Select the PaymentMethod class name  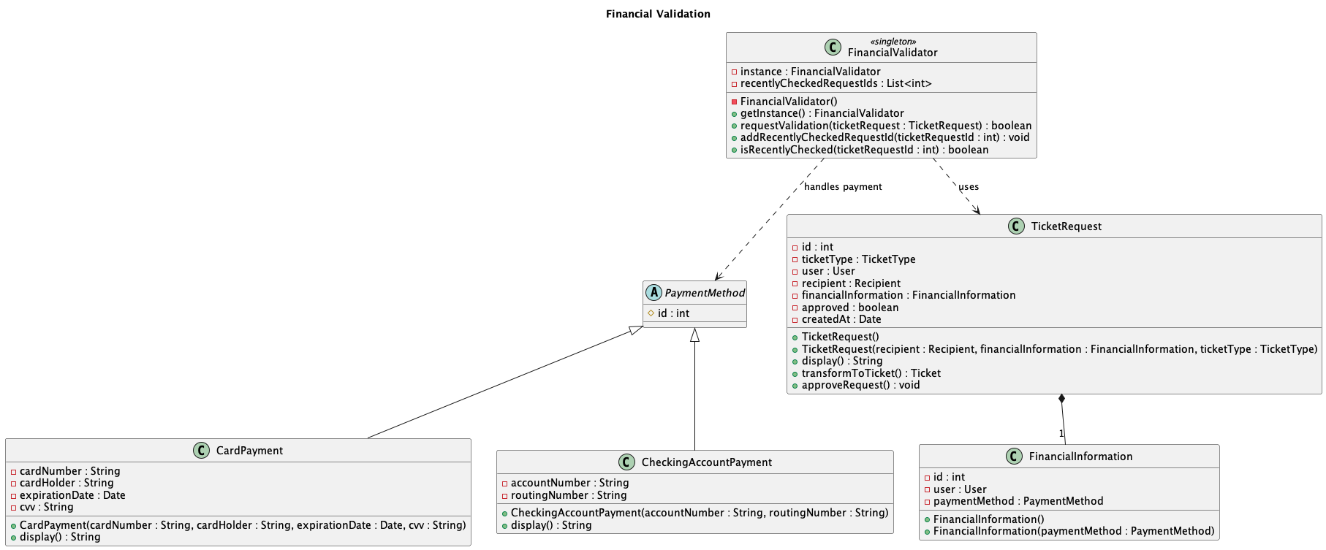[x=705, y=293]
